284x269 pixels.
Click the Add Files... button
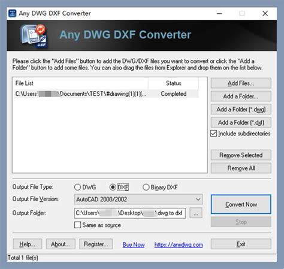tap(241, 83)
